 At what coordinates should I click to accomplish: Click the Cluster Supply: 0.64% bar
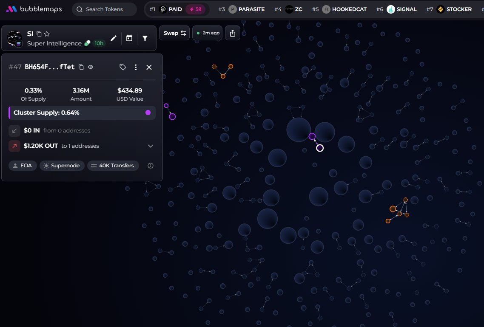[x=82, y=113]
